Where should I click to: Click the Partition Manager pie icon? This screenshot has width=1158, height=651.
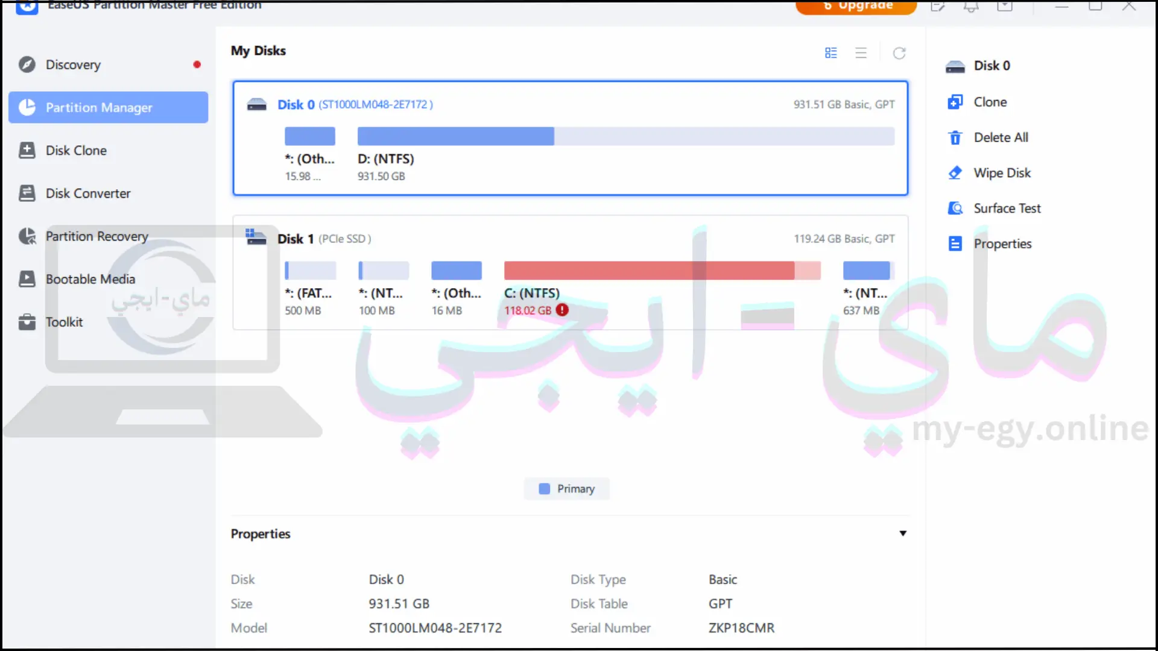[27, 107]
